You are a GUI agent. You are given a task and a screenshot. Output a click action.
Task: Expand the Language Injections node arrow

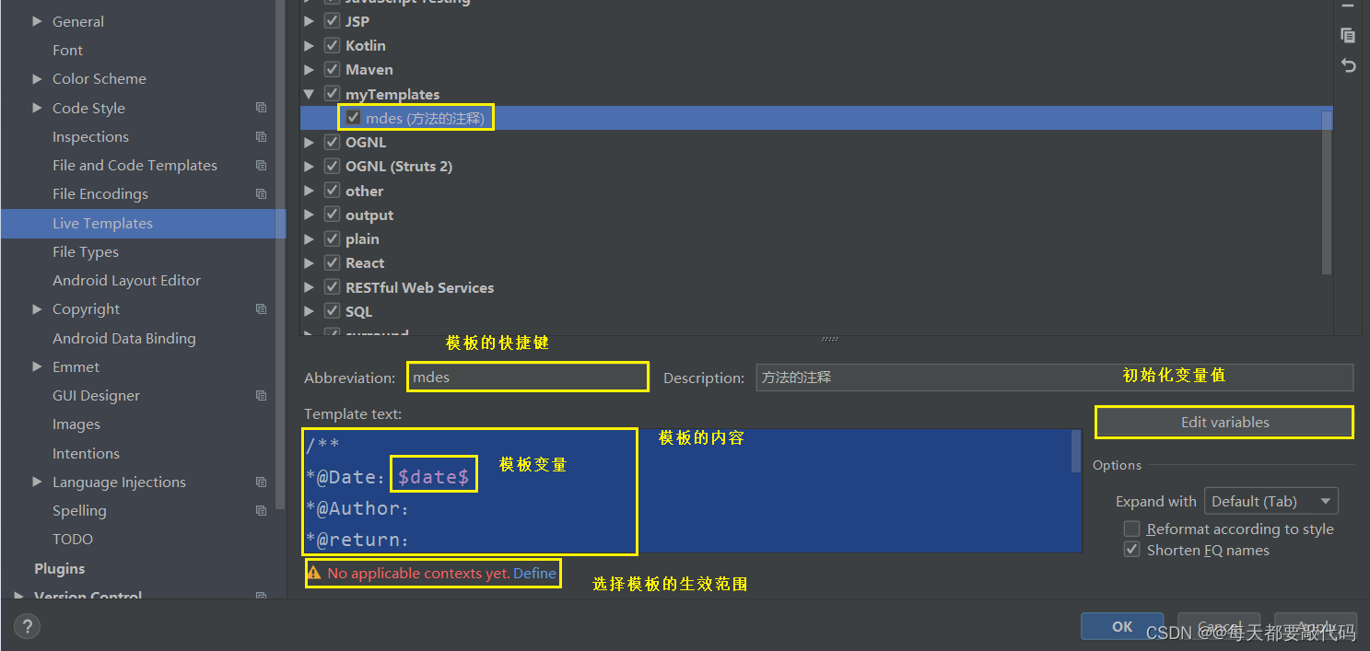[37, 482]
